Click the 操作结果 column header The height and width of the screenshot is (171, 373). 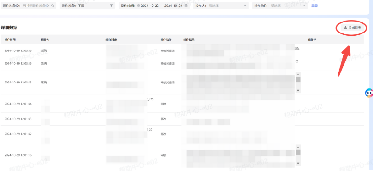click(x=189, y=39)
